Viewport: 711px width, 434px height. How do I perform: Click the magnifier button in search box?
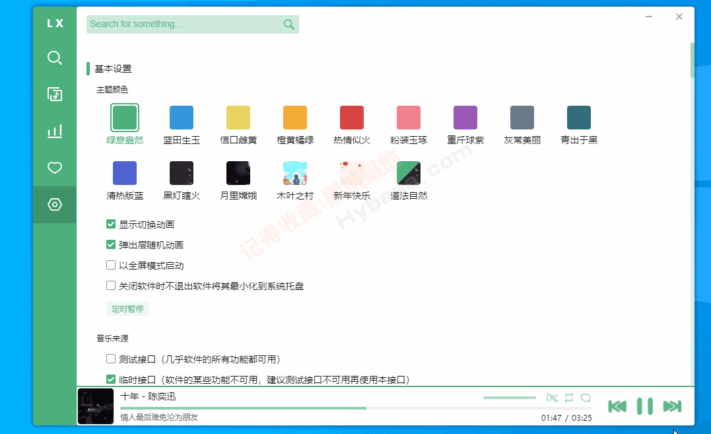click(289, 24)
